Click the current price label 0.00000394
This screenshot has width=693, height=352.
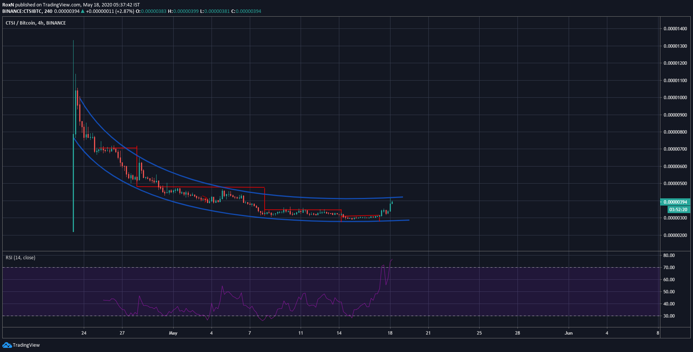tap(675, 202)
